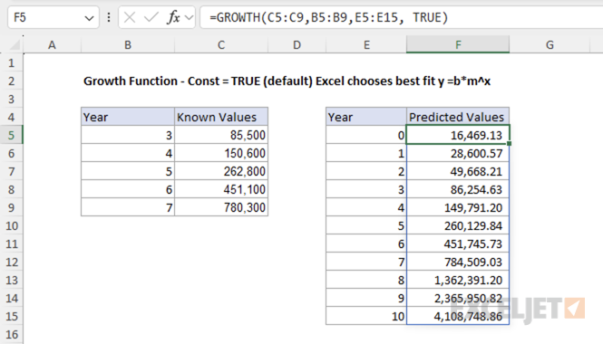Click the Known Values header cell
Viewport: 603px width, 344px height.
click(x=221, y=117)
